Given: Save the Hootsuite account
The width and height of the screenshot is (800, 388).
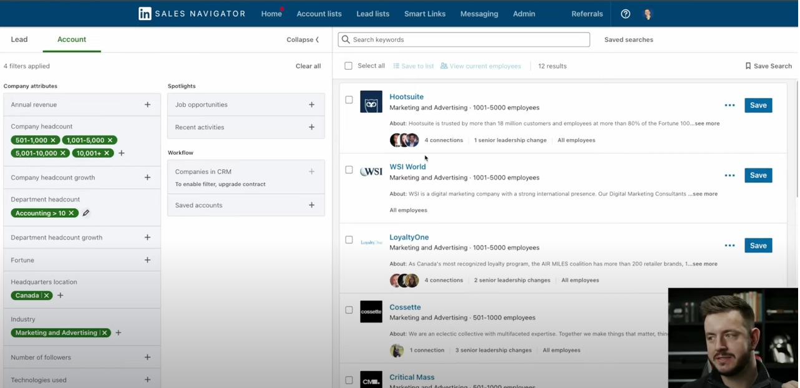Looking at the screenshot, I should click(x=758, y=105).
